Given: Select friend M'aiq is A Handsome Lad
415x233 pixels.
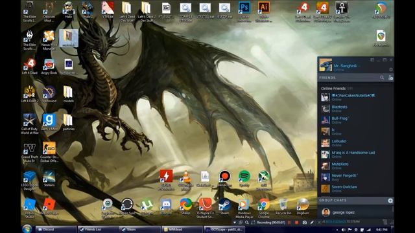Looking at the screenshot, I should 355,154.
